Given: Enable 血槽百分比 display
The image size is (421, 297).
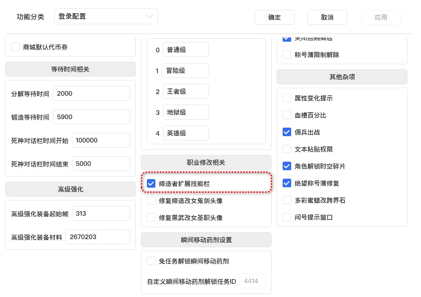Looking at the screenshot, I should pyautogui.click(x=287, y=115).
